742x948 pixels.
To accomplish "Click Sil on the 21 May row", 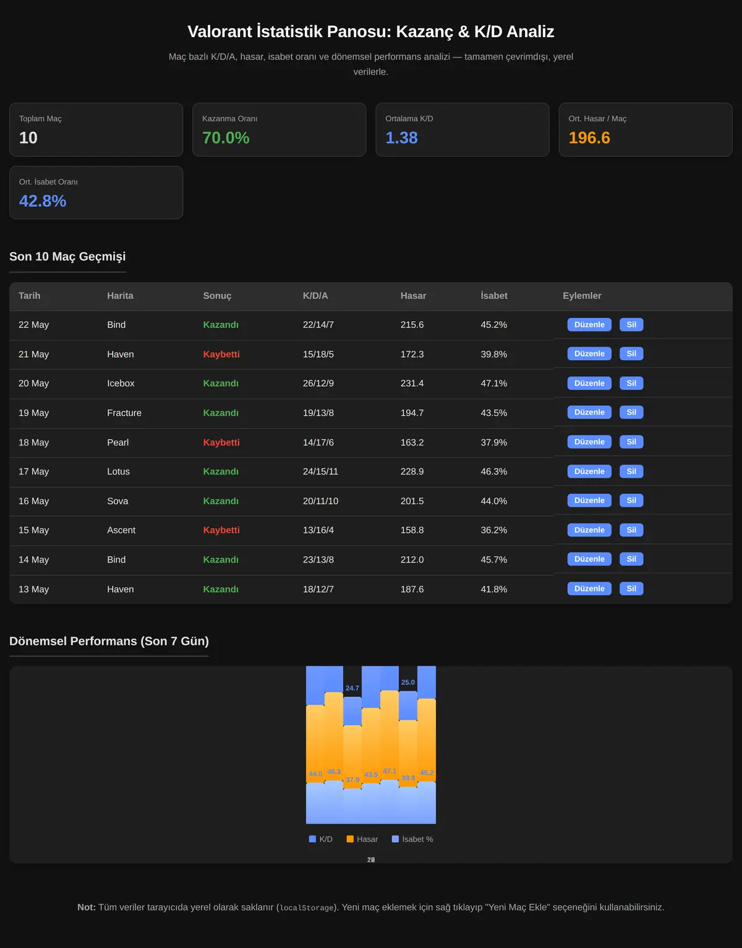I will tap(631, 354).
